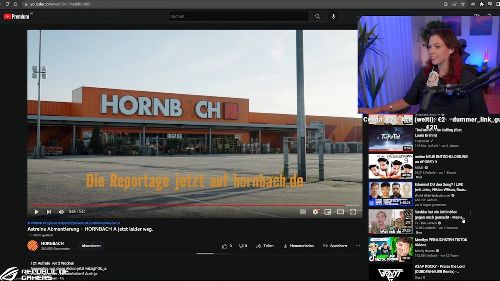Click the install app icon in address bar

(446, 4)
